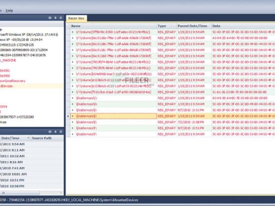This screenshot has width=275, height=206.
Task: Toggle the auto-hide pin in the upper-left panel
Action: (55, 18)
